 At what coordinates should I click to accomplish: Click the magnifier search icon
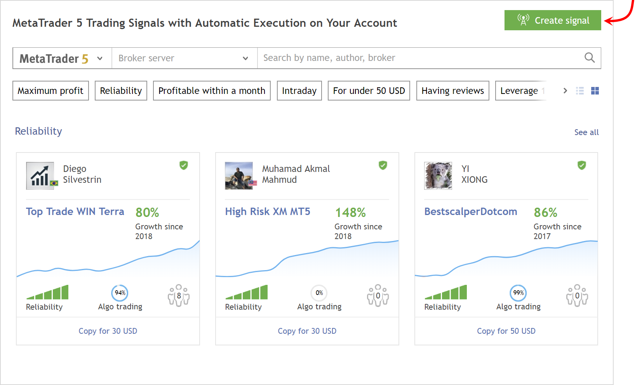click(x=590, y=58)
